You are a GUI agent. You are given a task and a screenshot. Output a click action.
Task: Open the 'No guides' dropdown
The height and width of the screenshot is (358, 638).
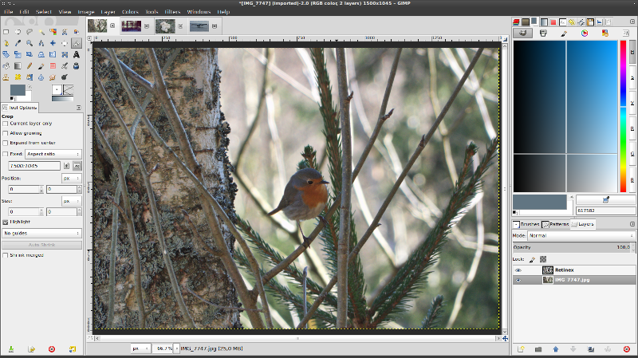point(42,233)
